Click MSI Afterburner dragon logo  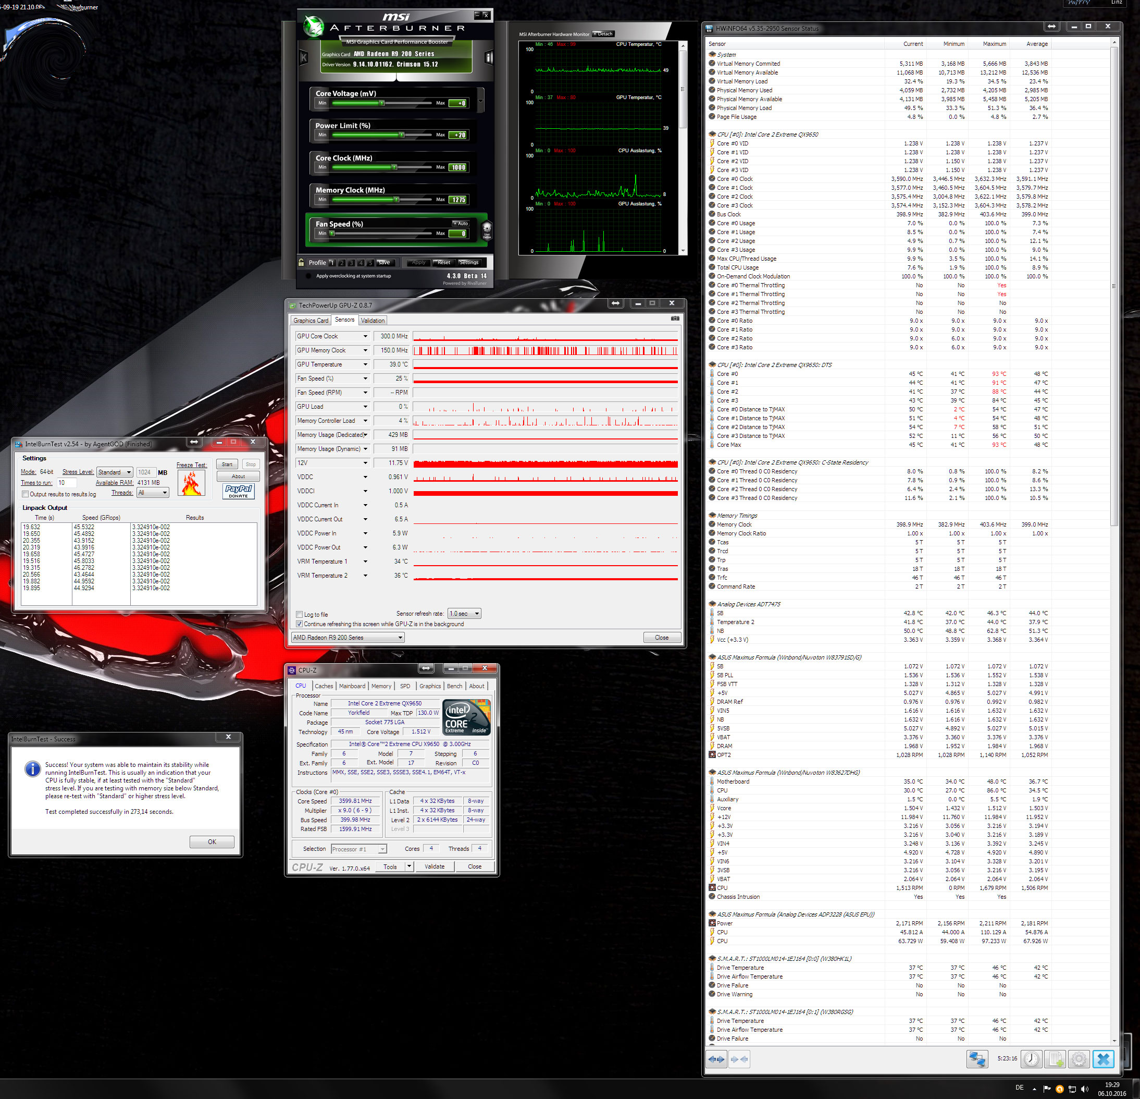tap(314, 26)
